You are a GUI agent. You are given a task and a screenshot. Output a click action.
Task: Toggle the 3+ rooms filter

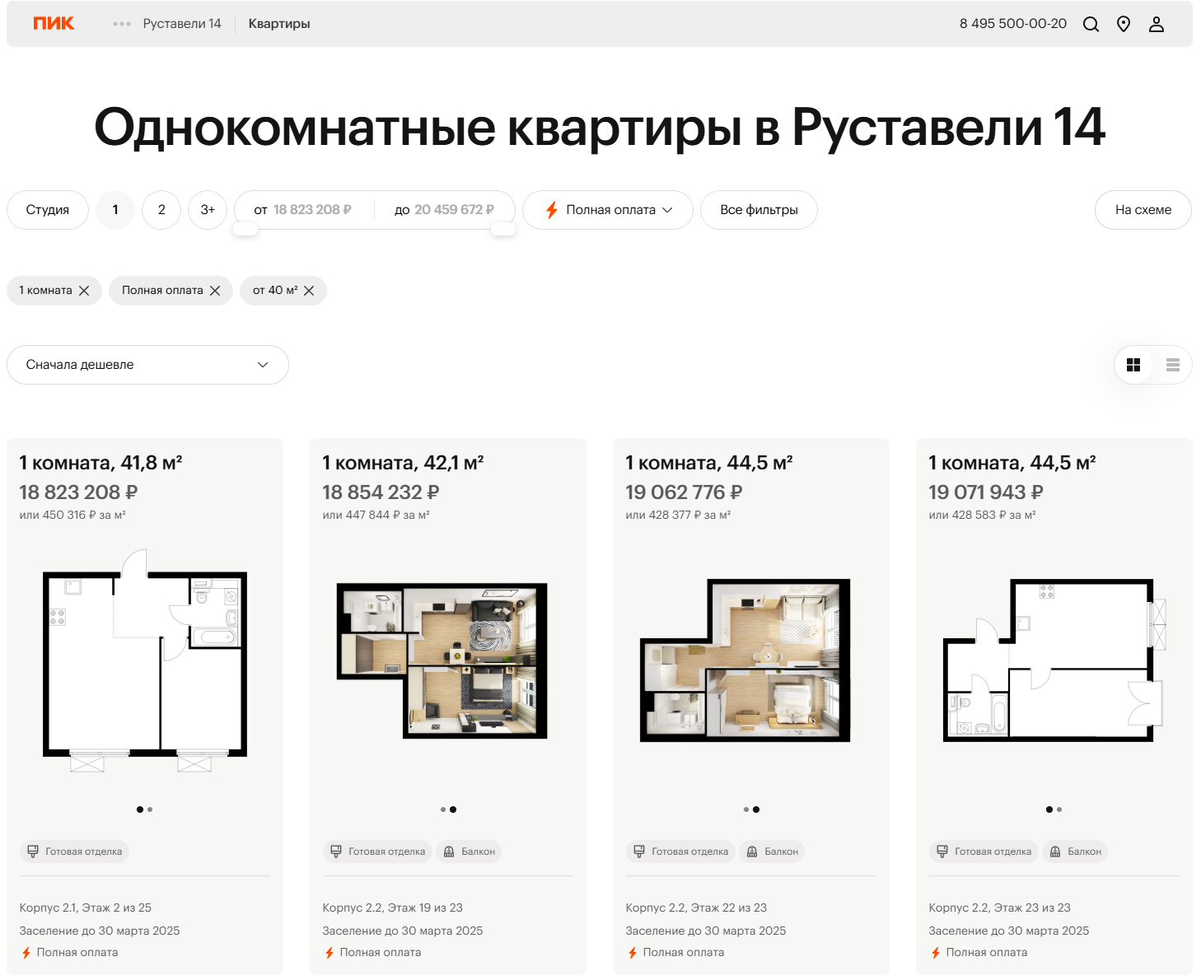(208, 210)
